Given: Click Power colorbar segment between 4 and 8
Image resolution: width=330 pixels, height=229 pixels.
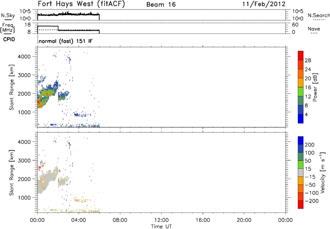Looking at the screenshot, I should coord(301,110).
